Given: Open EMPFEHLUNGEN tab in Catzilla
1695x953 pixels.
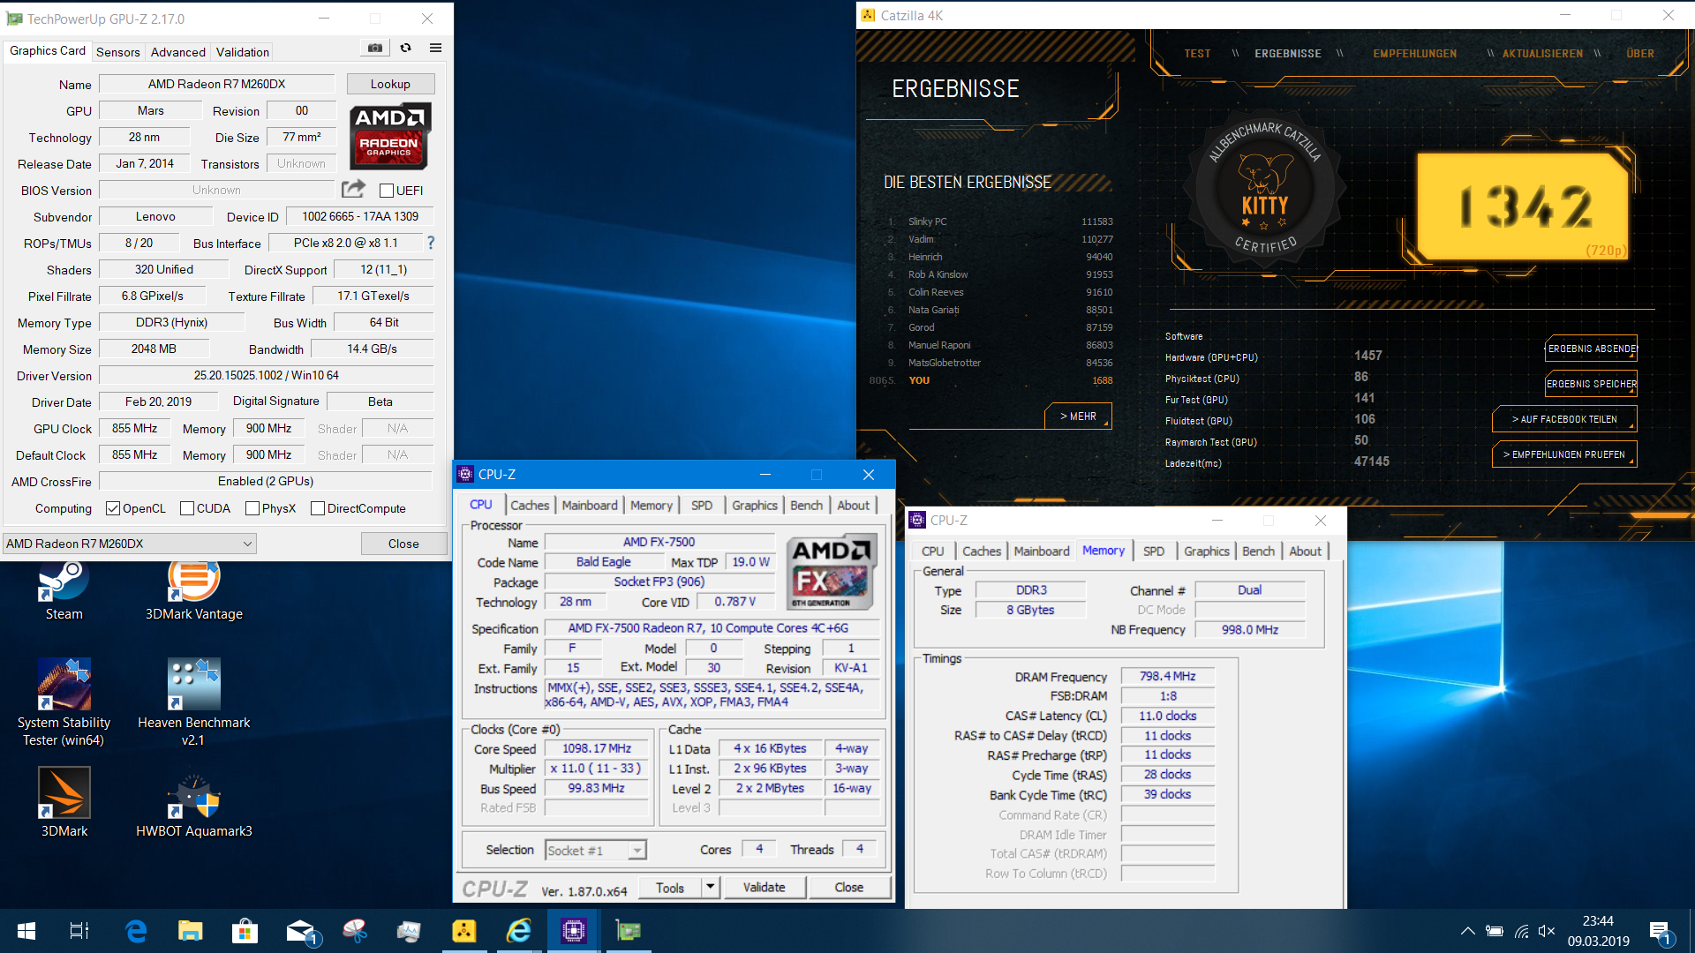Looking at the screenshot, I should point(1414,54).
